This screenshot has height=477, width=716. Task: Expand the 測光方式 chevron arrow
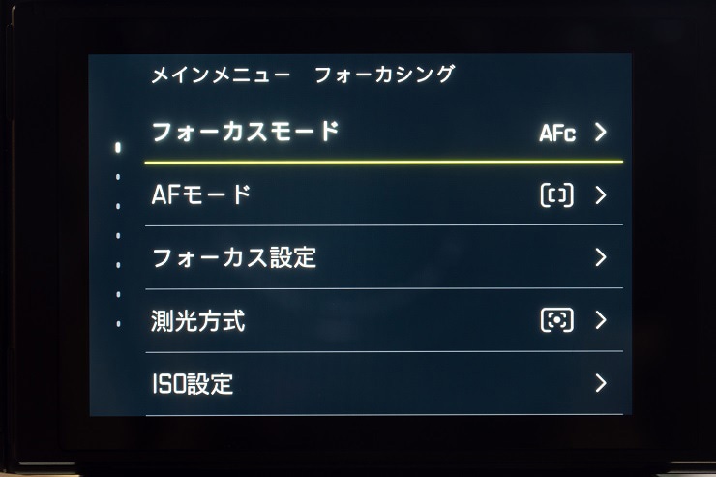(601, 320)
